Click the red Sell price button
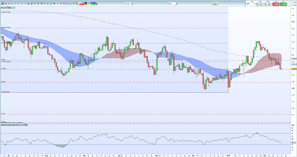Screen dimensions: 297x157 pyautogui.click(x=276, y=4)
